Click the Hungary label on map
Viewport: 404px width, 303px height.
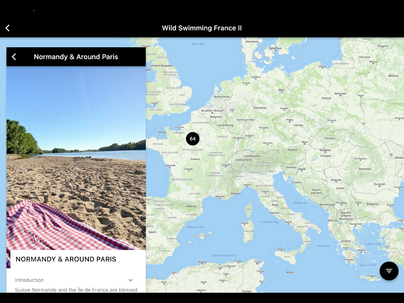(326, 156)
